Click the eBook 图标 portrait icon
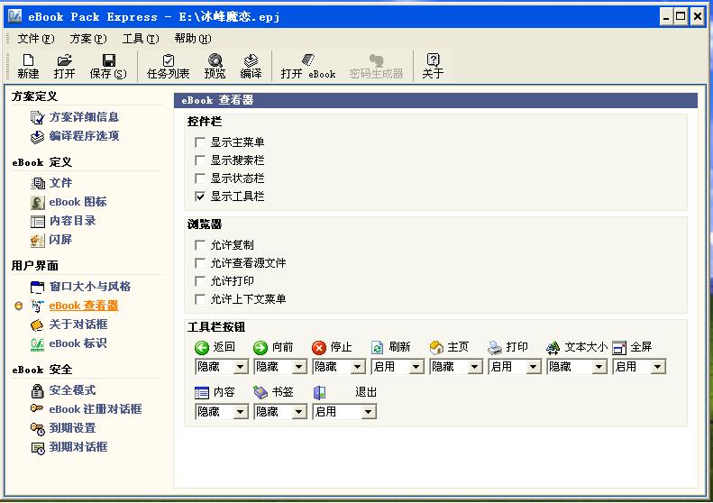713x503 pixels. [x=37, y=203]
